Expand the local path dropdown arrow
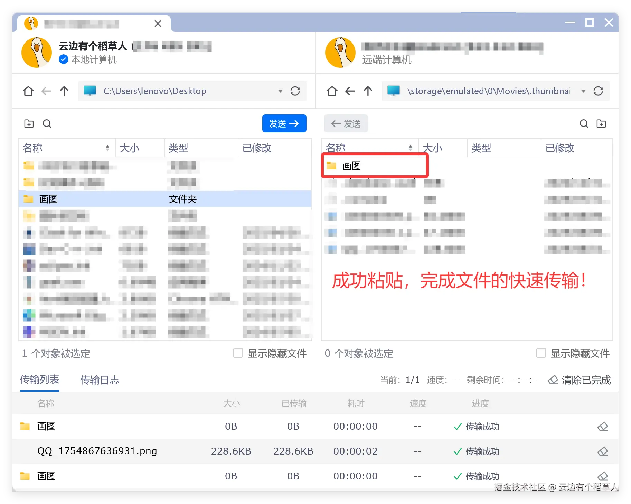This screenshot has width=631, height=504. coord(280,91)
